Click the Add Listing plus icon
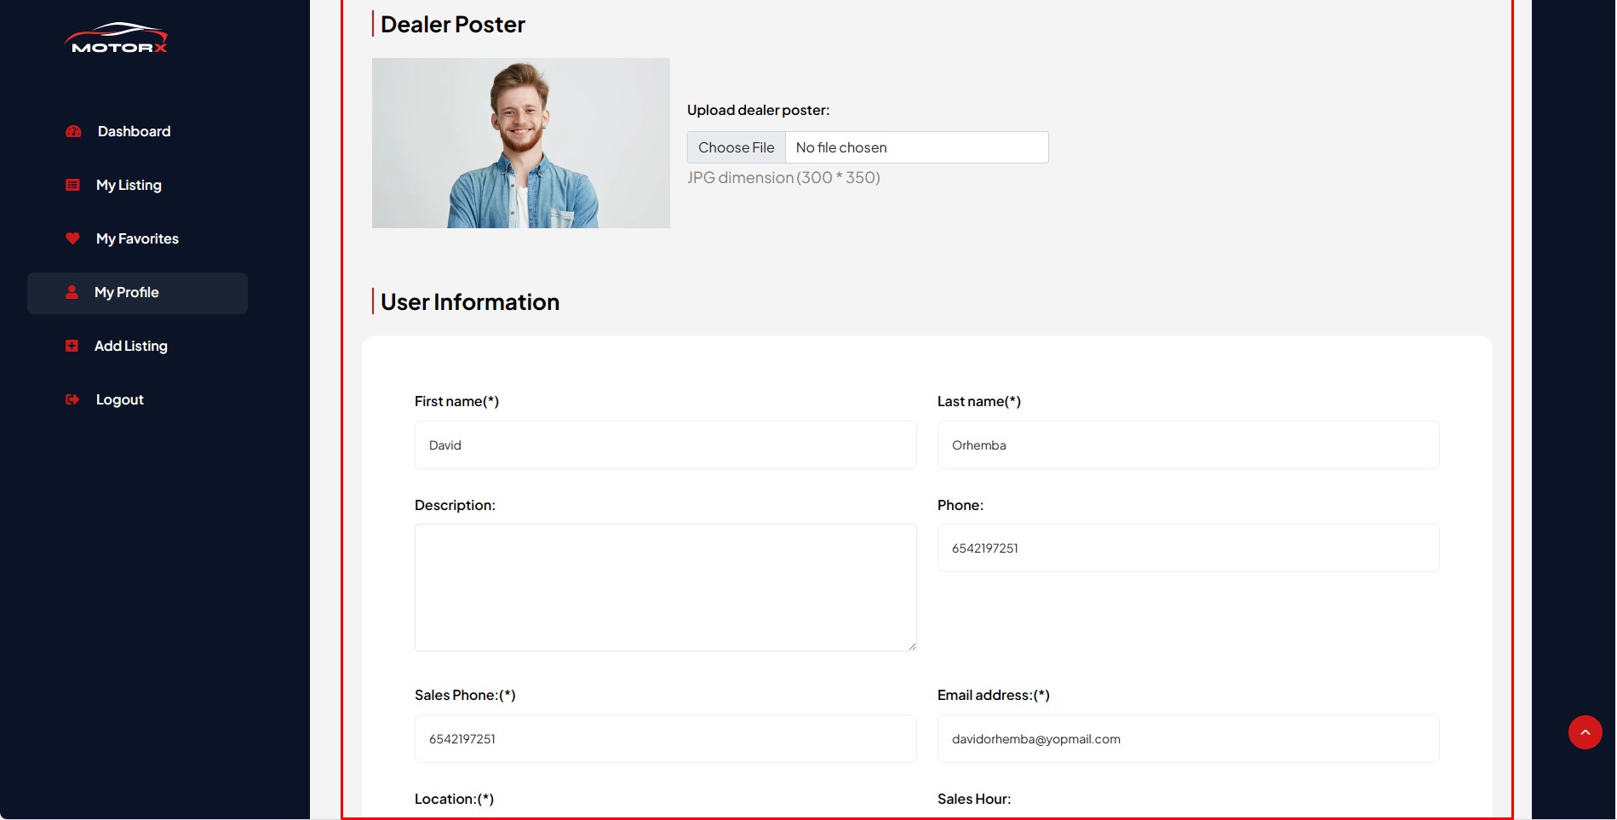Image resolution: width=1617 pixels, height=820 pixels. (x=72, y=346)
